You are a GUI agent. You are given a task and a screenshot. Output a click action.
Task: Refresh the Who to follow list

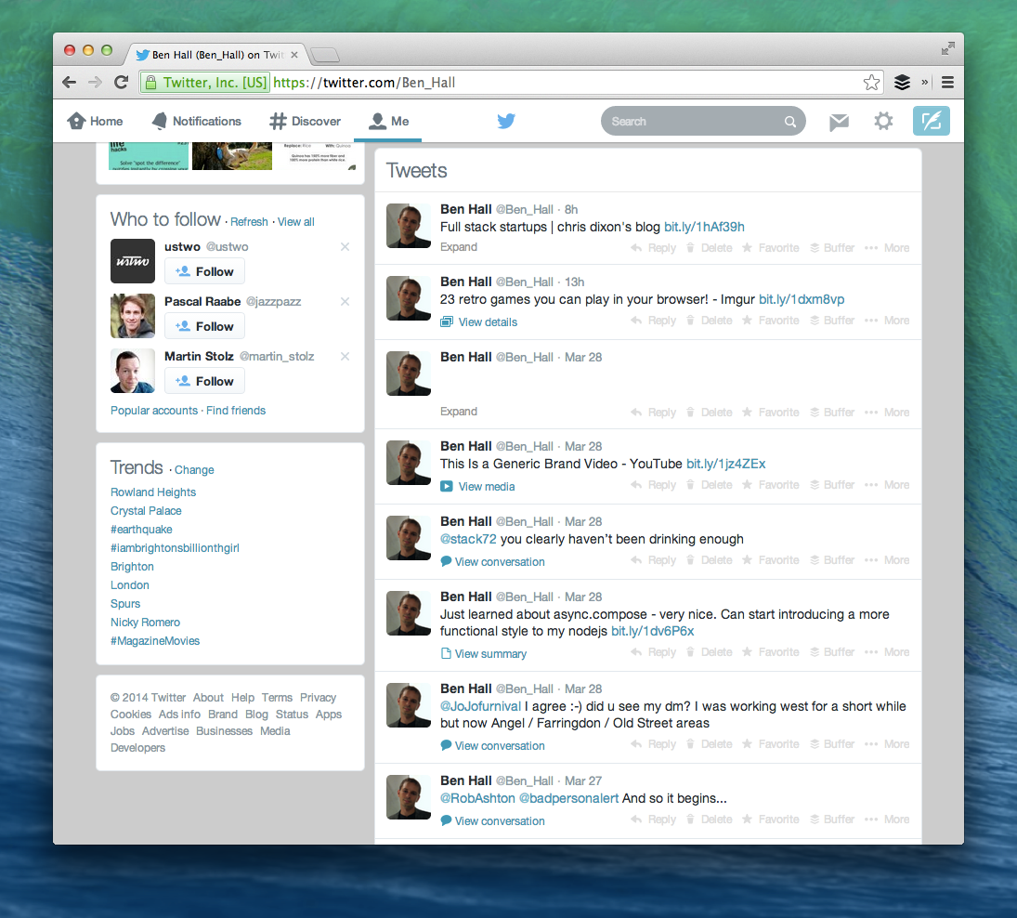pyautogui.click(x=249, y=222)
